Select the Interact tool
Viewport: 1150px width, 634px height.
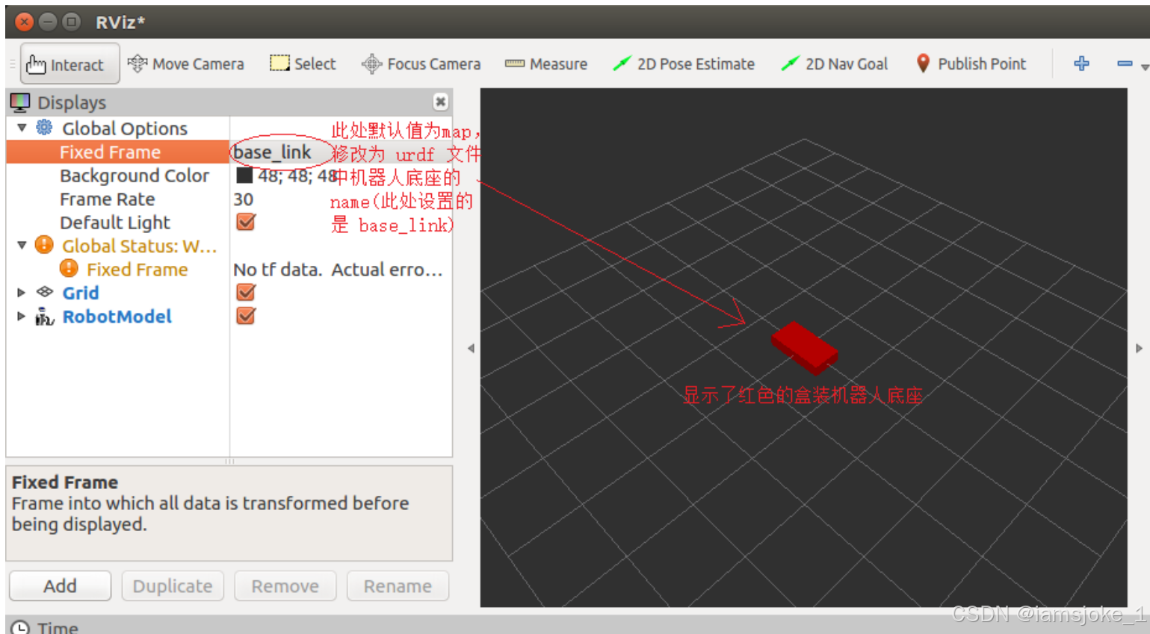[x=69, y=64]
